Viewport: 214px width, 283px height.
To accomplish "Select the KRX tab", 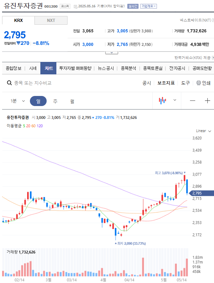I will click(x=18, y=21).
